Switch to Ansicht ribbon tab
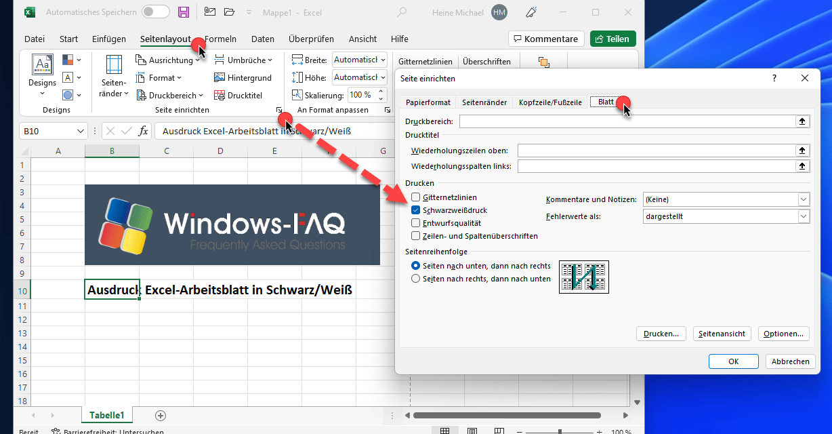Screen dimensions: 832x434 362,39
